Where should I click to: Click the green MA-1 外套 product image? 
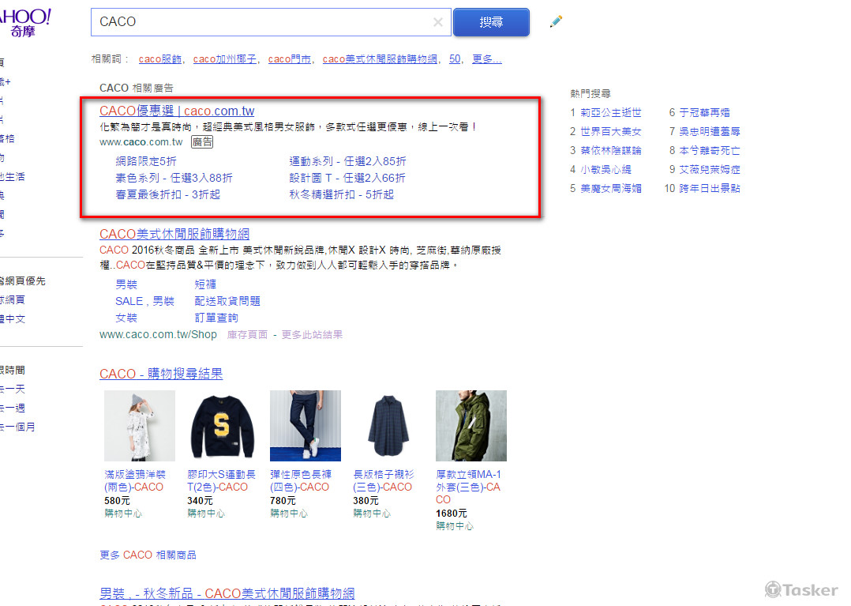tap(470, 425)
